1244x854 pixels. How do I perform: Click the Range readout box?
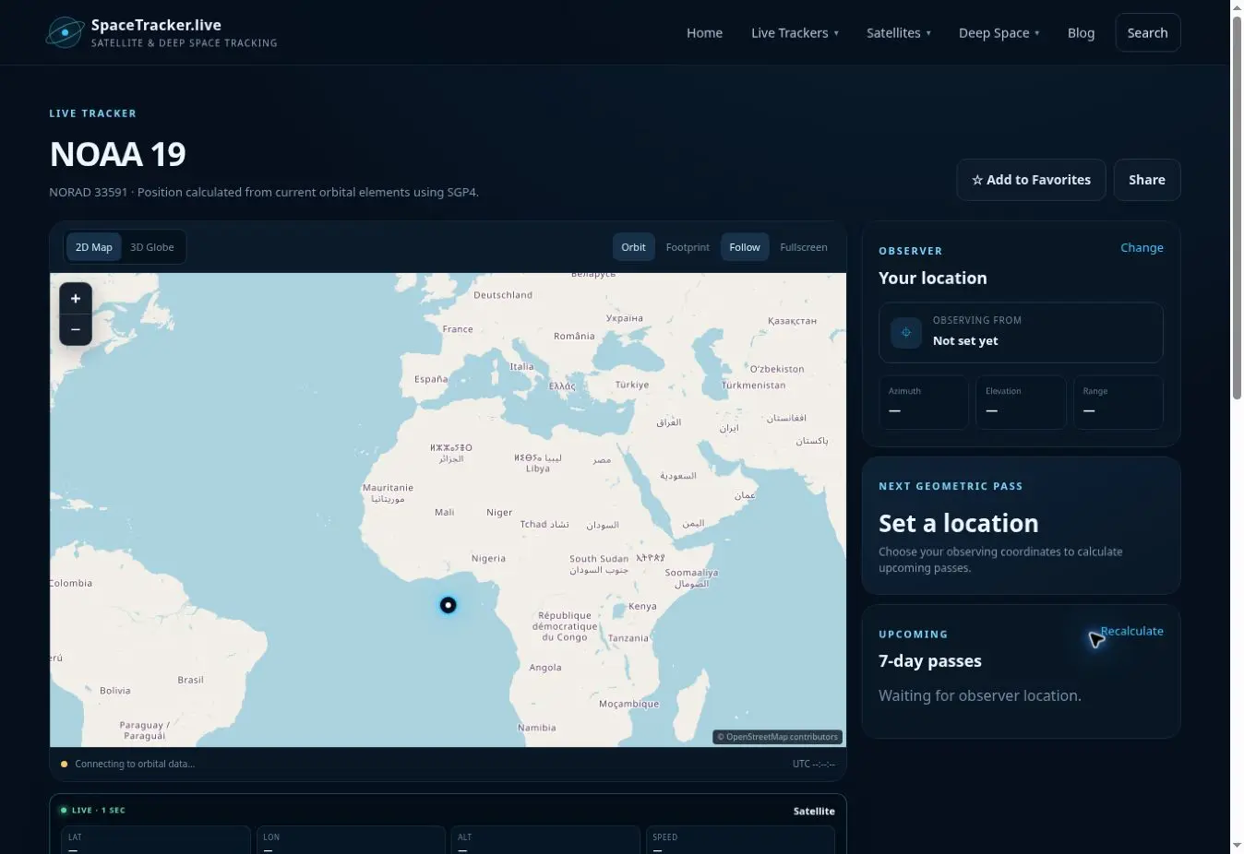(x=1118, y=402)
